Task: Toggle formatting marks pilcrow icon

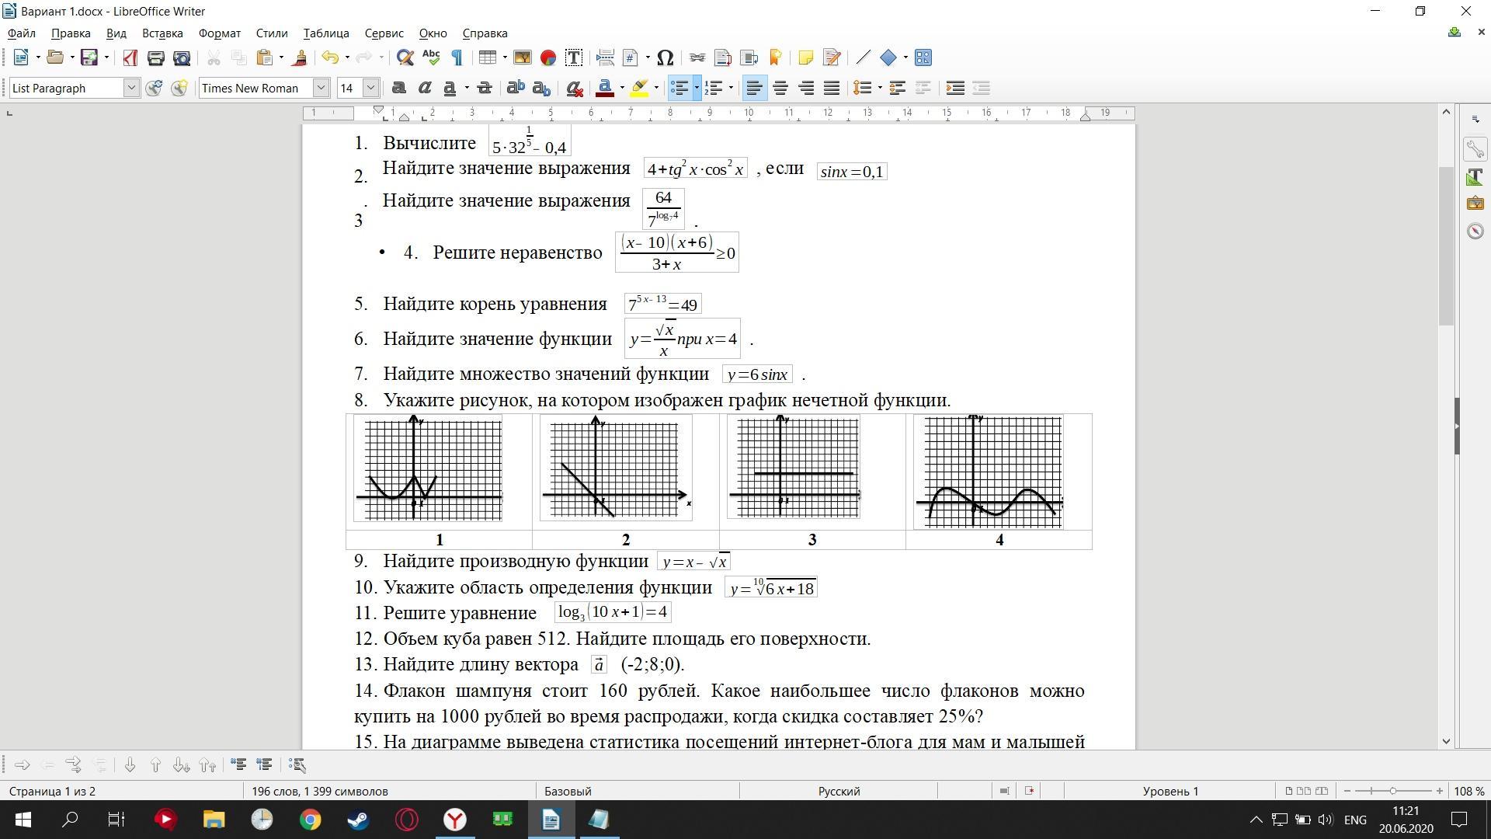Action: [457, 57]
